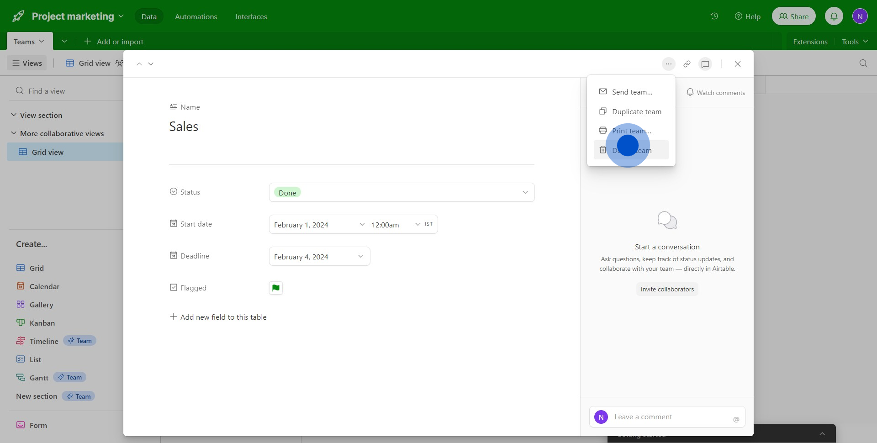
Task: Open the three-dot record options menu
Action: (668, 64)
